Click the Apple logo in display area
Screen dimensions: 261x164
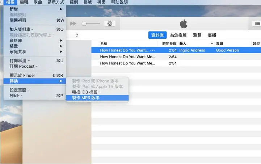click(184, 24)
